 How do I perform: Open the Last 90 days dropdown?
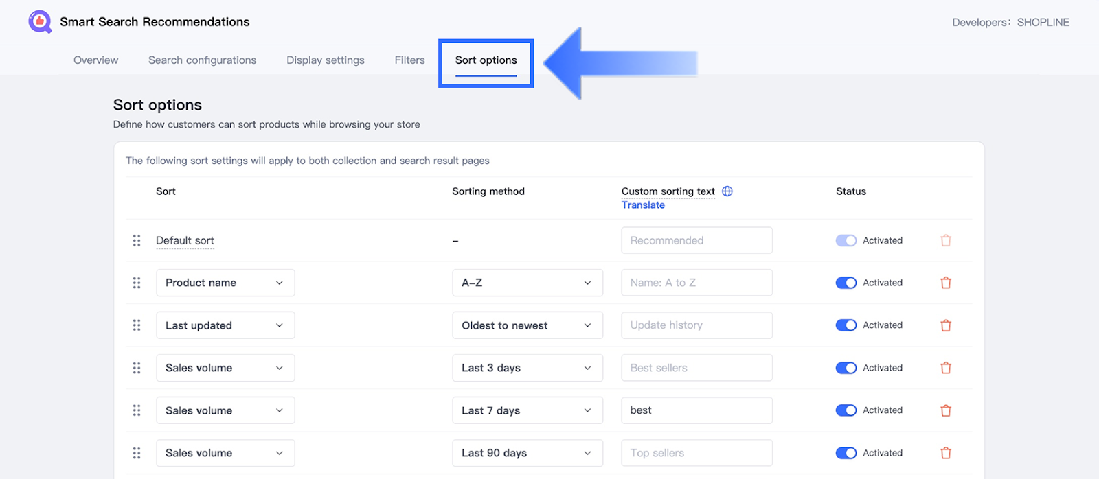[x=527, y=453]
